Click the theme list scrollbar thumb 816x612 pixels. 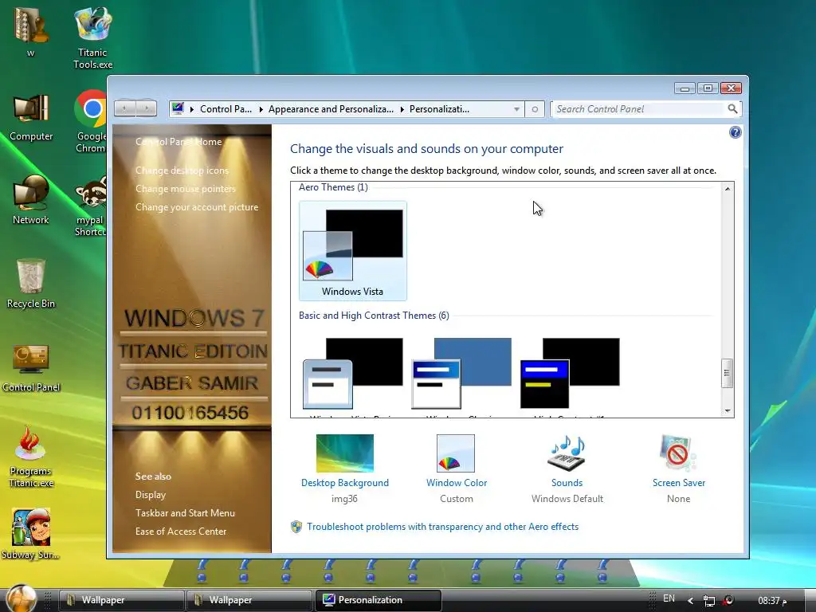click(x=727, y=373)
